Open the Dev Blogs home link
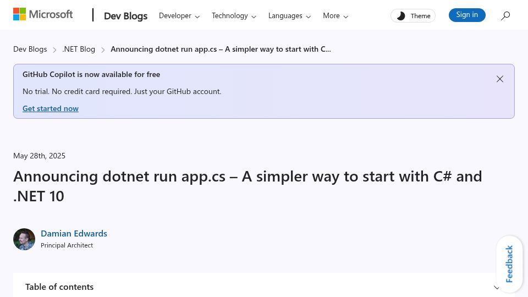 coord(125,16)
